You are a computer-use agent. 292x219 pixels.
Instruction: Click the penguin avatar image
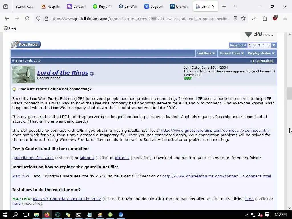24,74
